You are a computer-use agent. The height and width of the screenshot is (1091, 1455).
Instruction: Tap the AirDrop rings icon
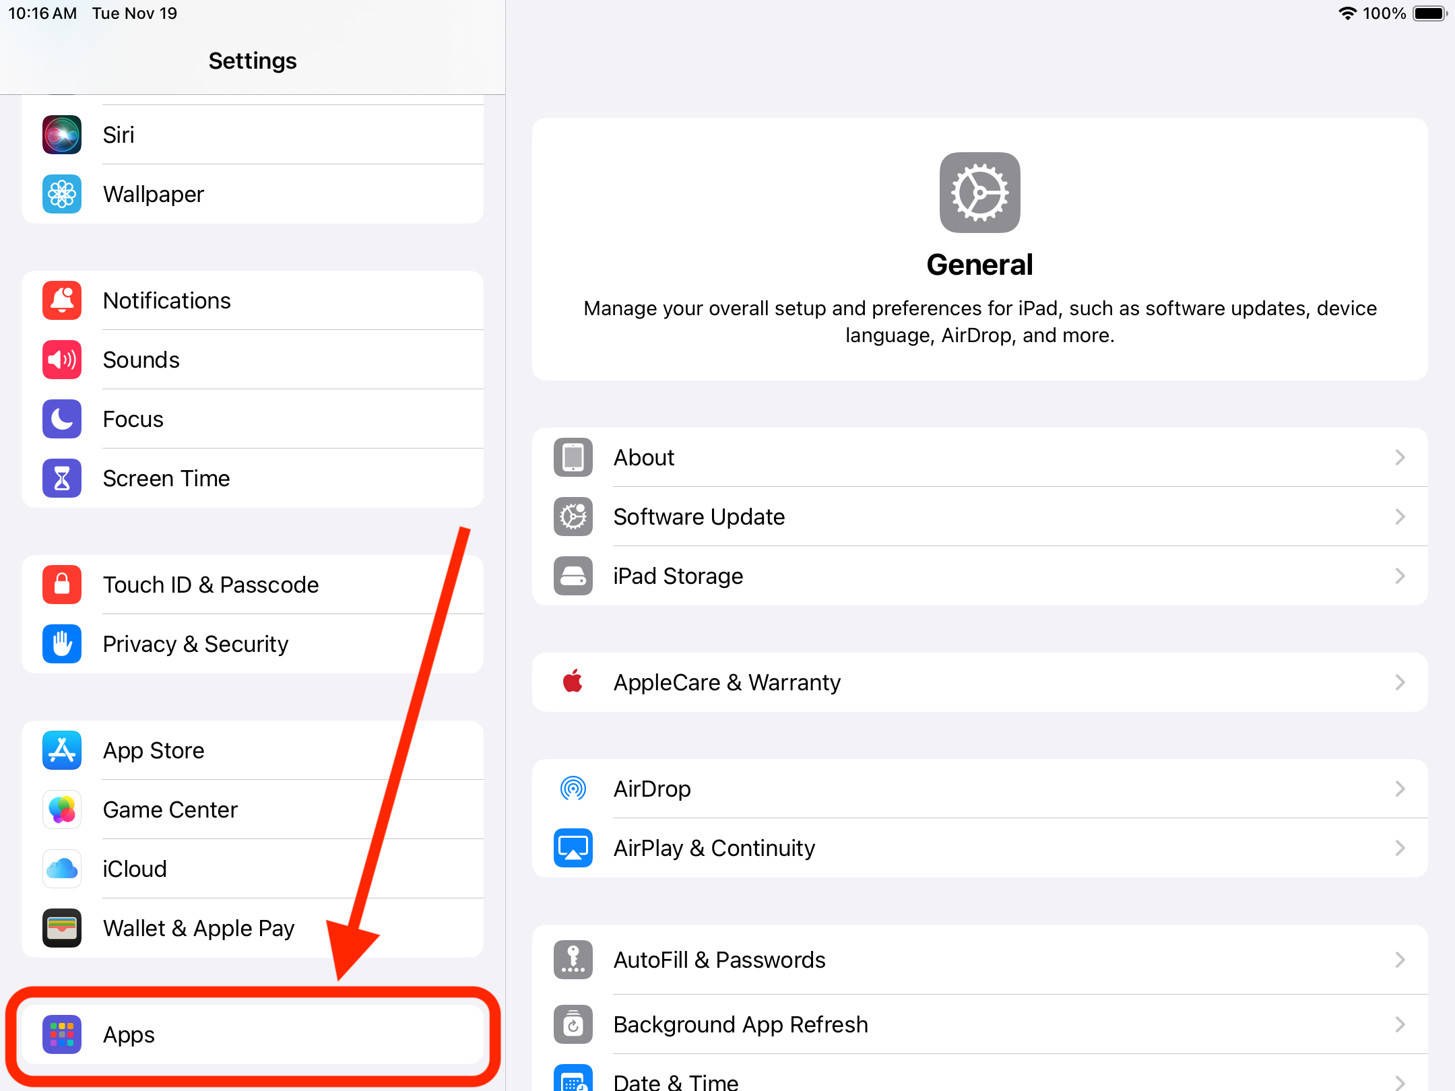pyautogui.click(x=573, y=789)
